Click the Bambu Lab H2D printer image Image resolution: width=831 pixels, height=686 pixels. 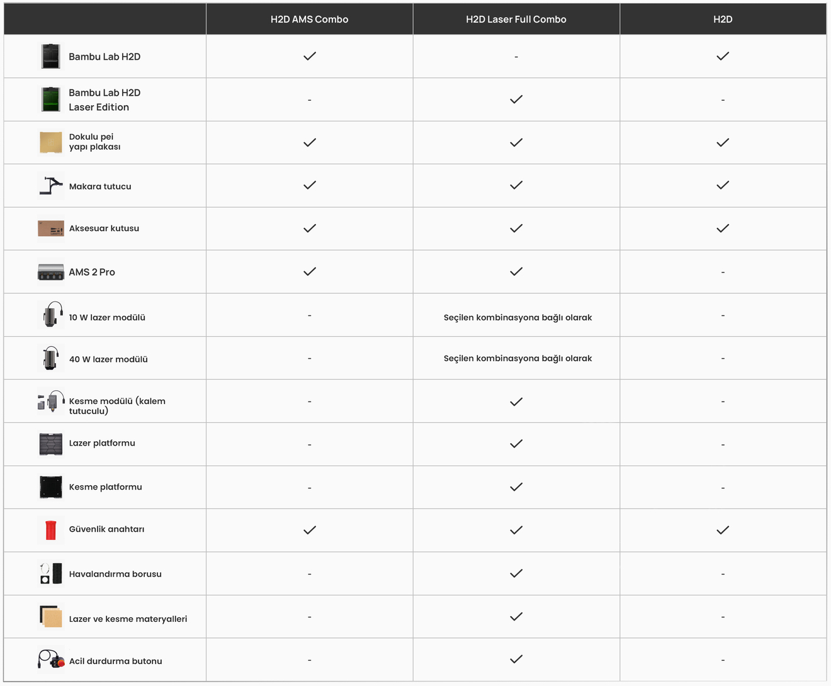coord(51,57)
